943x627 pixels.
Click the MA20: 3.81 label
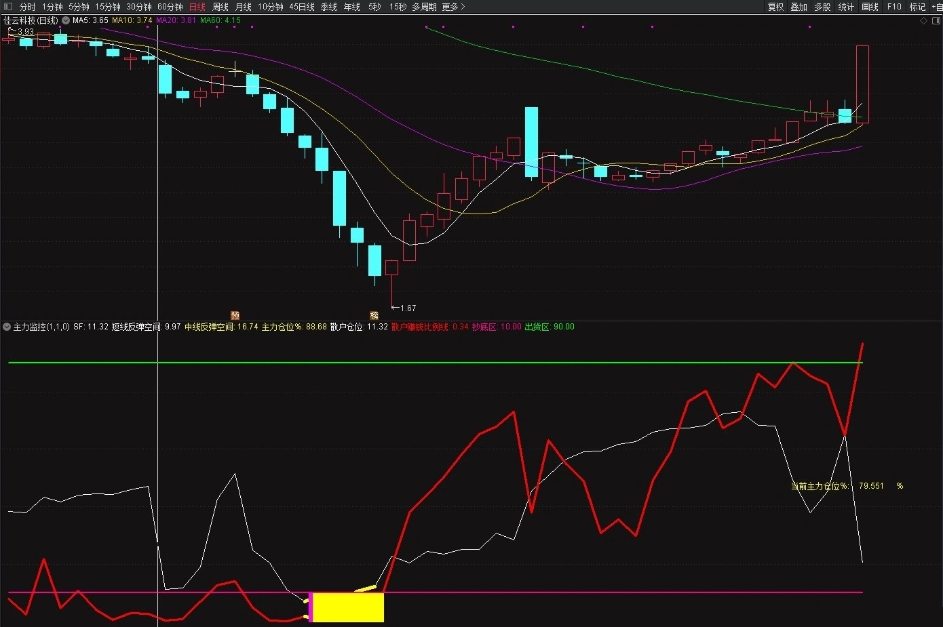(176, 20)
